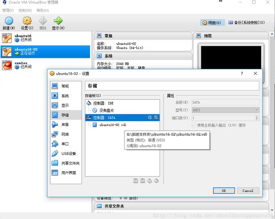Click OK in the settings dialog
275x219 pixels.
pyautogui.click(x=224, y=191)
